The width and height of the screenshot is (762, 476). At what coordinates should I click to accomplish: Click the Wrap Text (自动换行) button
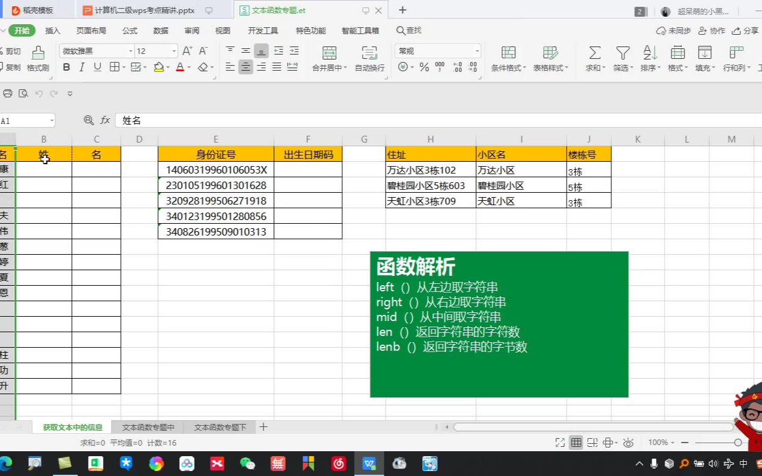pyautogui.click(x=370, y=53)
